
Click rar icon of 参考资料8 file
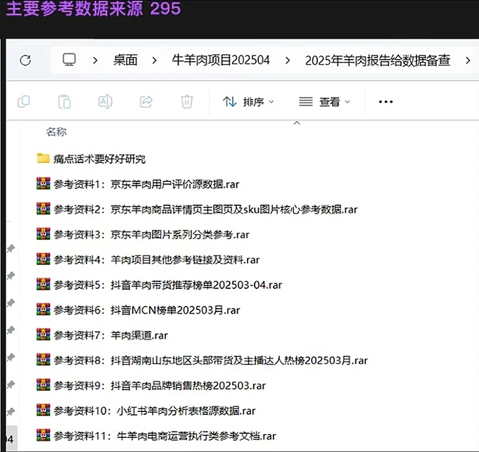click(43, 359)
